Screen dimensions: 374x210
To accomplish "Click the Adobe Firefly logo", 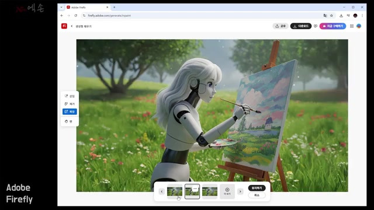I will (x=64, y=26).
